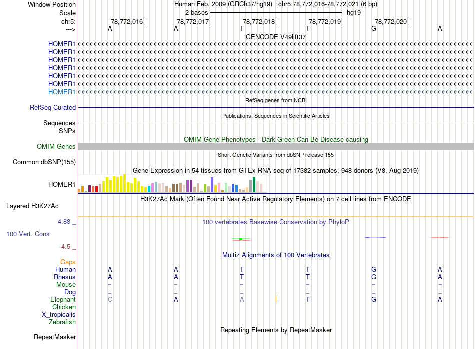This screenshot has width=475, height=349.
Task: Click the 78,772,018 position on chromosome ruler
Action: (x=259, y=21)
